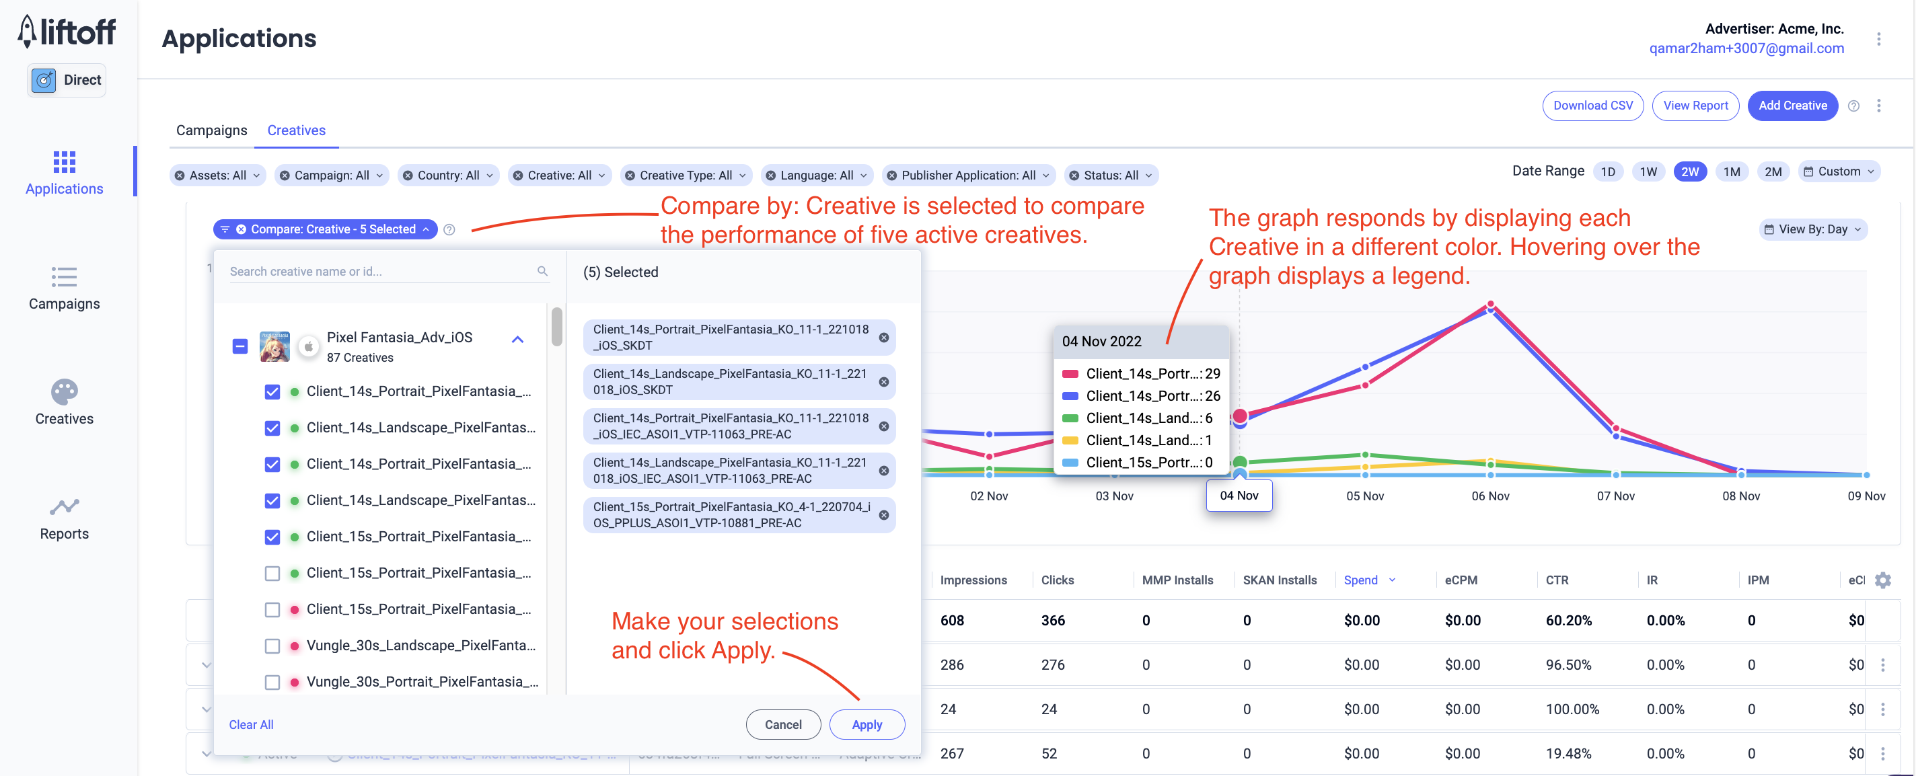Click the Direct product badge
The height and width of the screenshot is (776, 1916).
(66, 79)
